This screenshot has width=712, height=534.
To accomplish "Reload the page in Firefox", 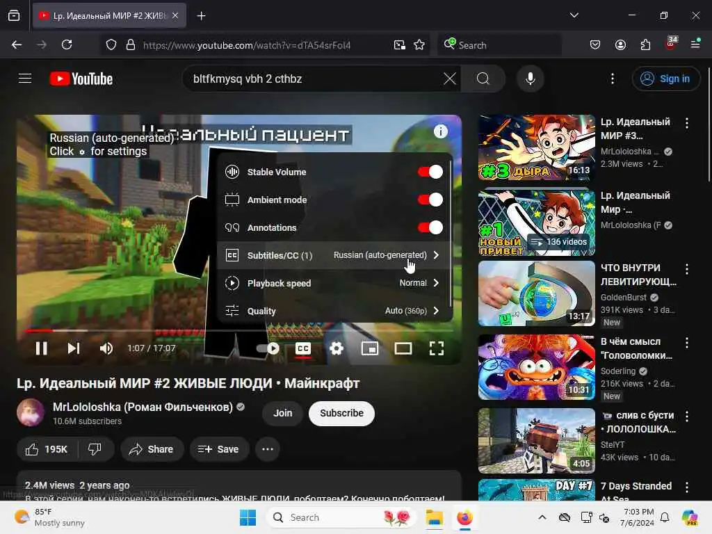I will click(x=67, y=44).
